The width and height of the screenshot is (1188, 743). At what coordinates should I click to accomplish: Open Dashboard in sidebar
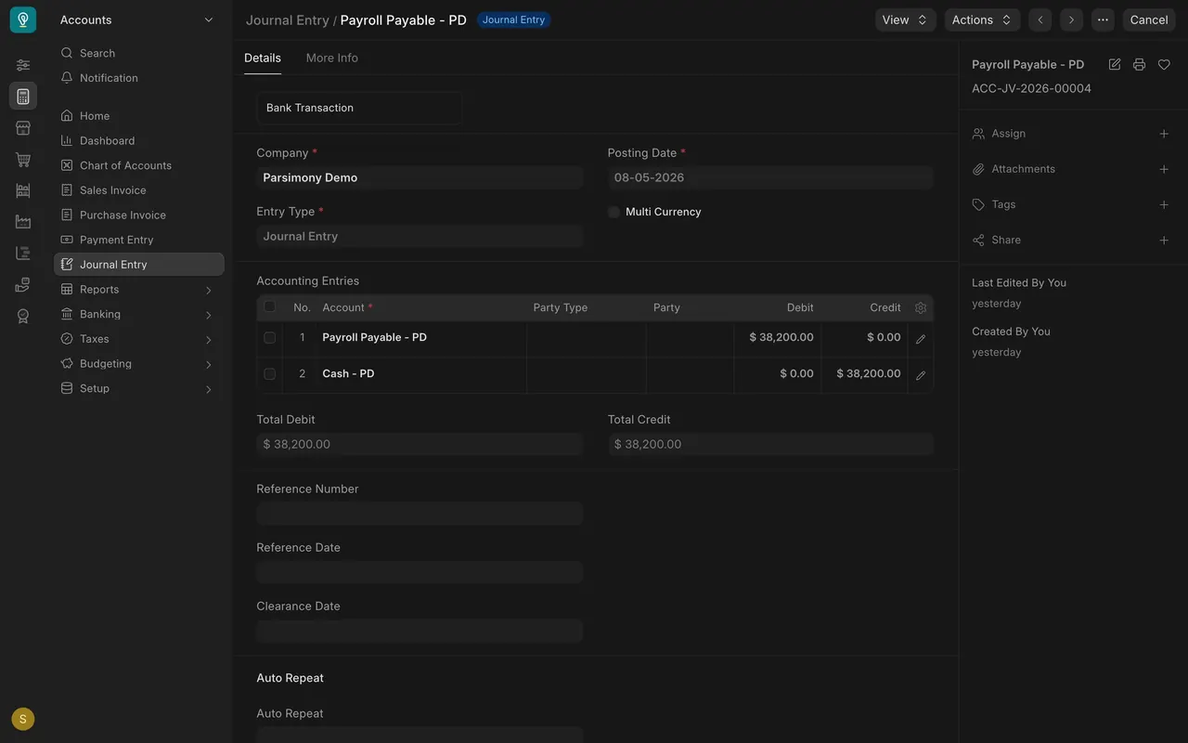(x=139, y=140)
